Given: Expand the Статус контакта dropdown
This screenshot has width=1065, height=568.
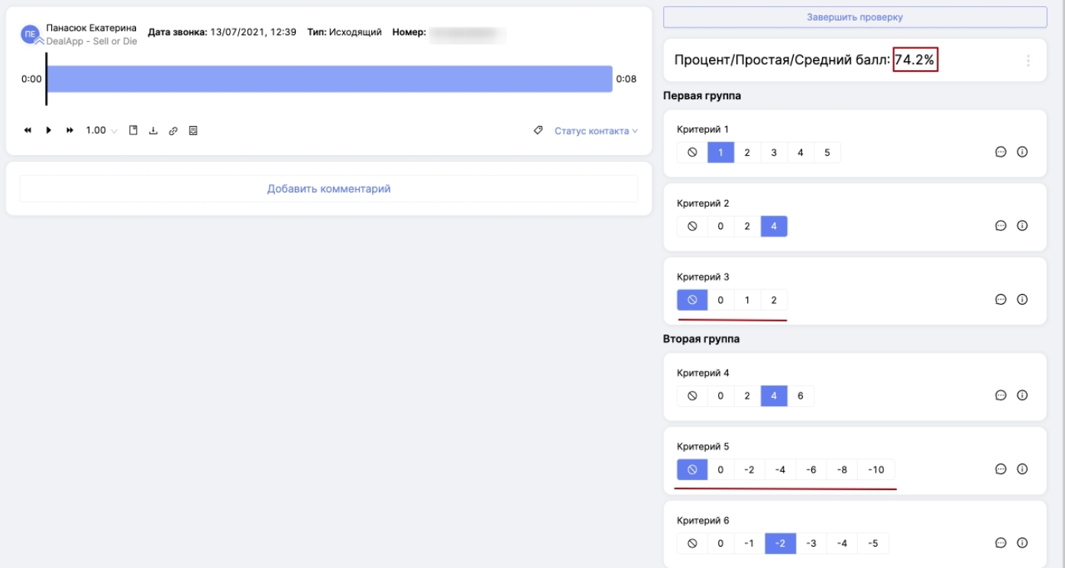Looking at the screenshot, I should (595, 131).
